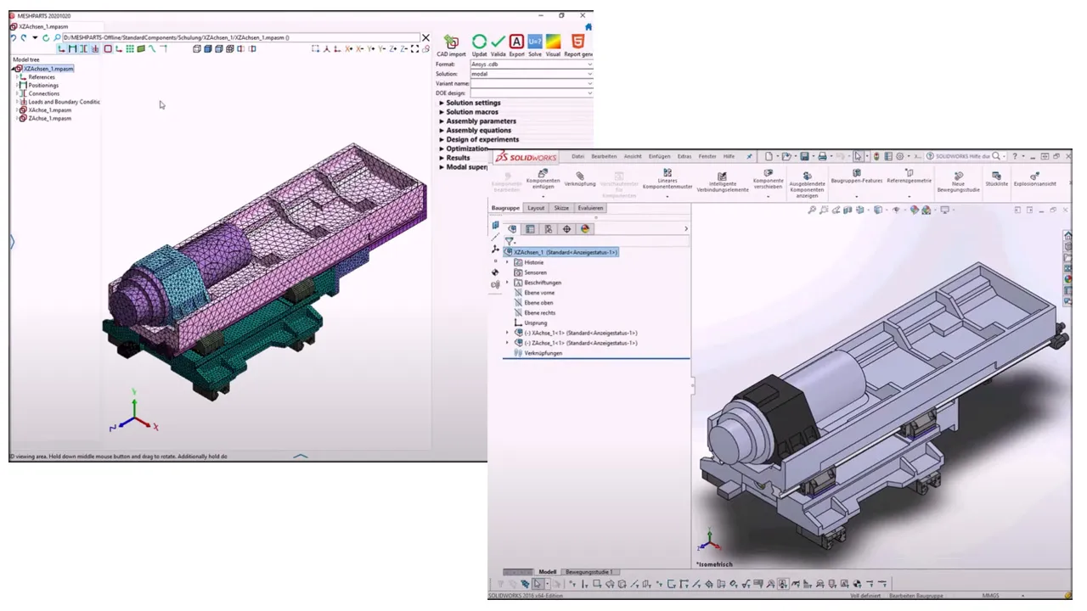The height and width of the screenshot is (611, 1087).
Task: Expand the Solution settings section
Action: [x=473, y=103]
